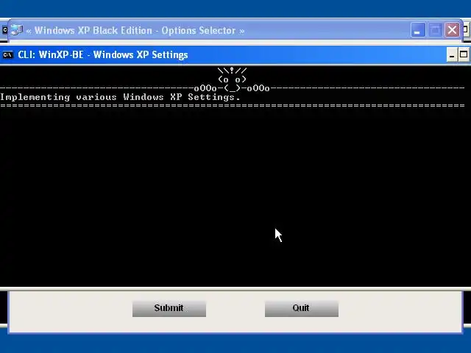Click the Submit button

169,308
